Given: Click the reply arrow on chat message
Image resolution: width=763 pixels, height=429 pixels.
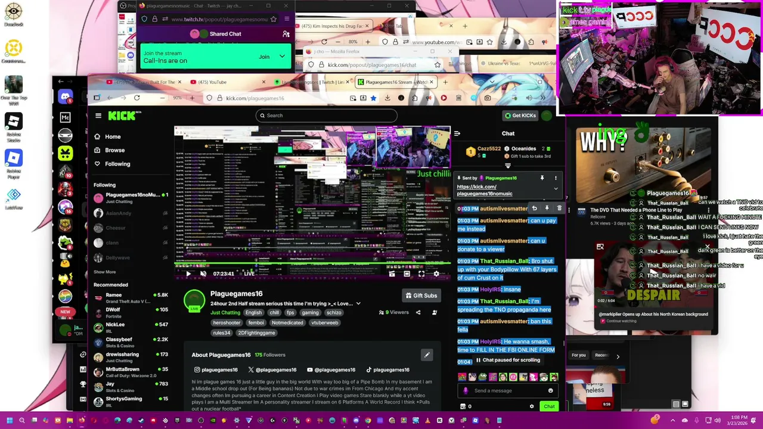Looking at the screenshot, I should click(x=534, y=208).
